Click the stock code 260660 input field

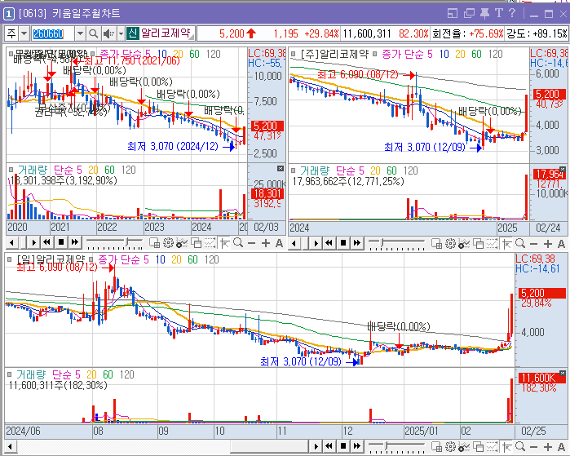pos(54,33)
